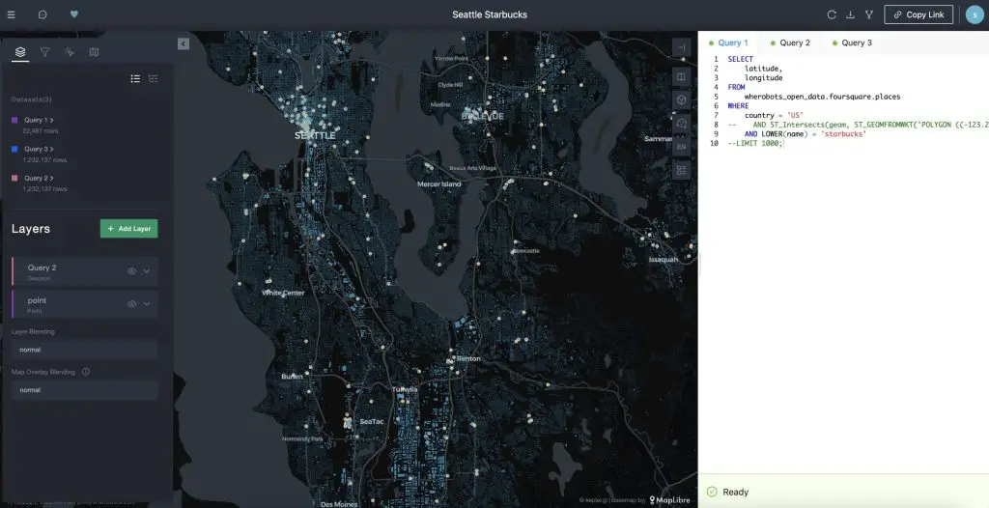Click the WHERE keyword in SQL editor
989x508 pixels.
click(x=738, y=106)
